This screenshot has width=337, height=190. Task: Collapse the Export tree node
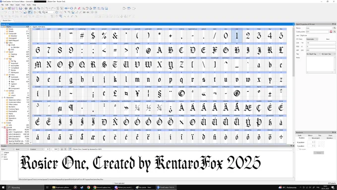click(x=5, y=52)
